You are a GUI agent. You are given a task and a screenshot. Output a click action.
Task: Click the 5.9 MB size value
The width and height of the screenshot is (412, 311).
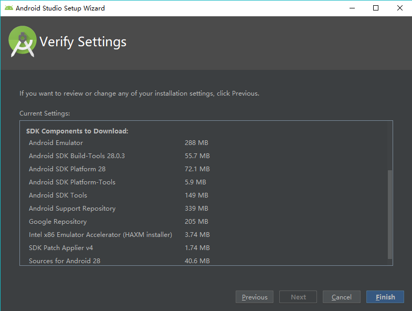point(195,182)
